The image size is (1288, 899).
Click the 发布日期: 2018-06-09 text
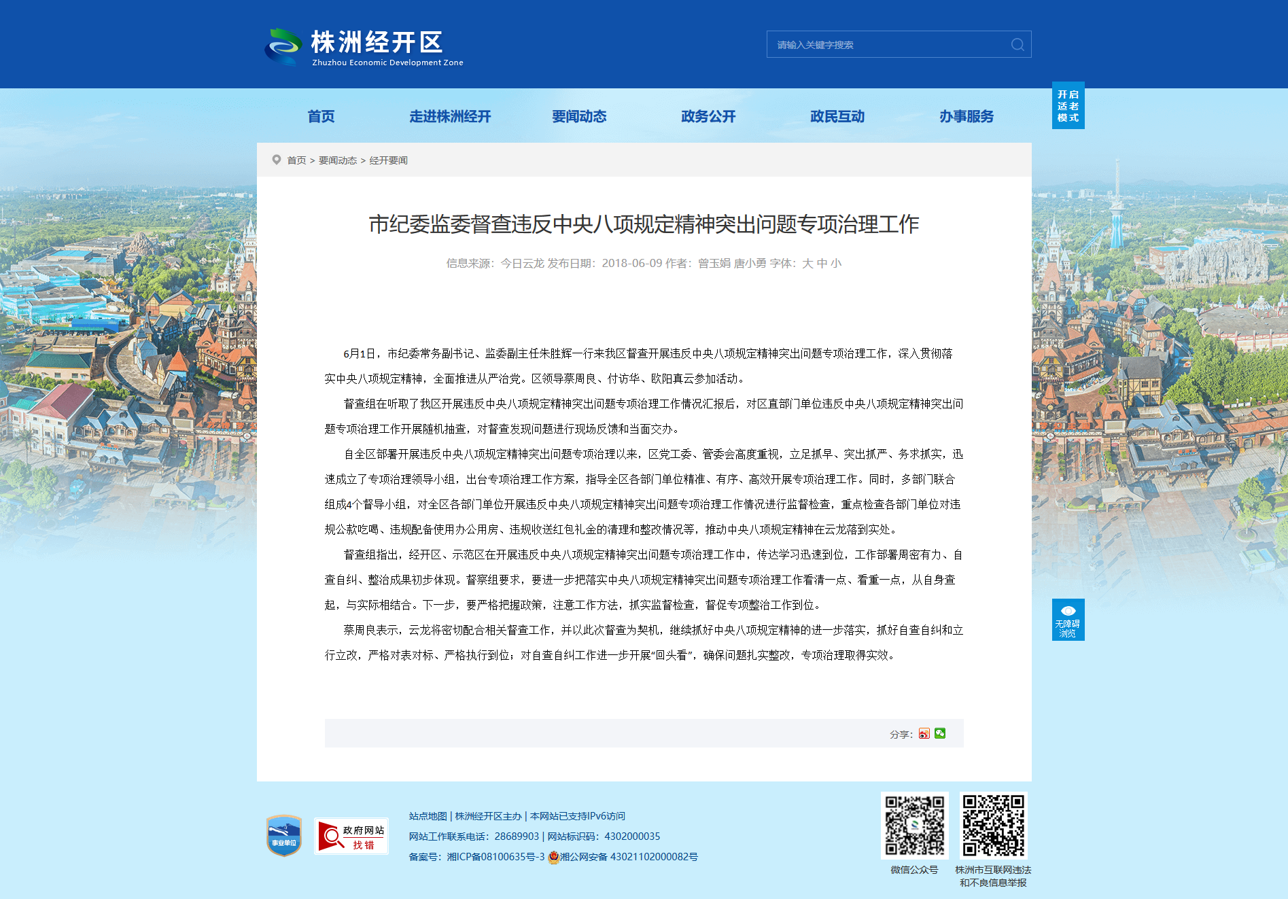605,263
